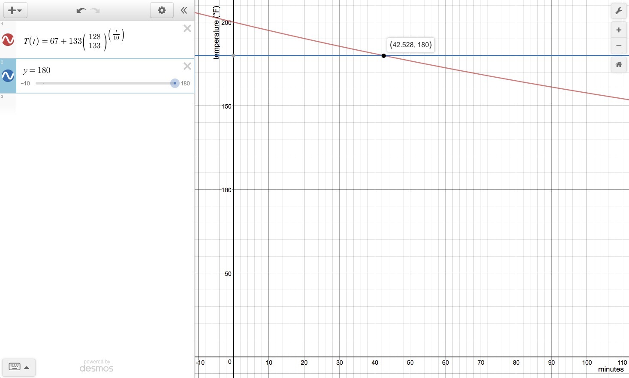Image resolution: width=629 pixels, height=378 pixels.
Task: Delete the T(t) expression
Action: click(187, 29)
